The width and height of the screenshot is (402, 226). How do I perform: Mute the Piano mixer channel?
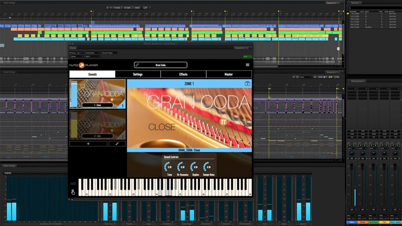pos(352,134)
